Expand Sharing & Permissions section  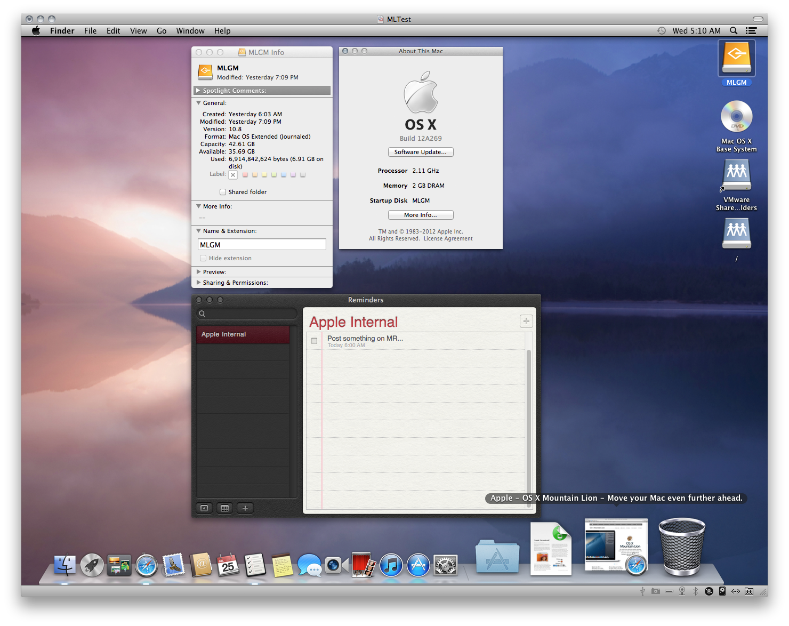(x=198, y=283)
